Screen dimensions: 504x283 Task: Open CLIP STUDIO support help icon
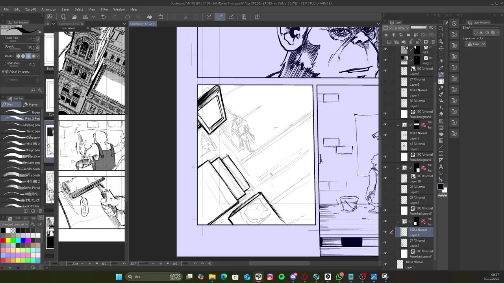click(x=257, y=17)
